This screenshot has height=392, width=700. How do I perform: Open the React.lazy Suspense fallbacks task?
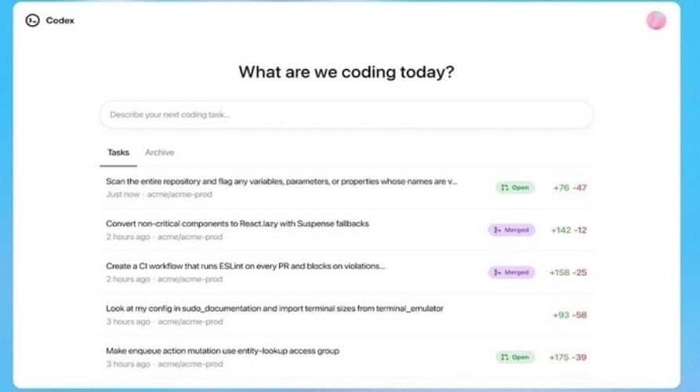click(238, 224)
